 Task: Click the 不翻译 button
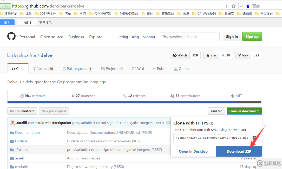27,22
